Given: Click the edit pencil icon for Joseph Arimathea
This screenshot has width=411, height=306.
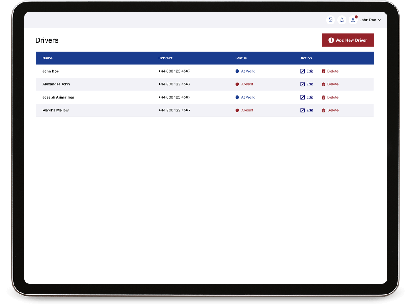Looking at the screenshot, I should tap(303, 97).
